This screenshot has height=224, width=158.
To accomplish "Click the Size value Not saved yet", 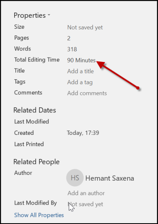I will [85, 28].
